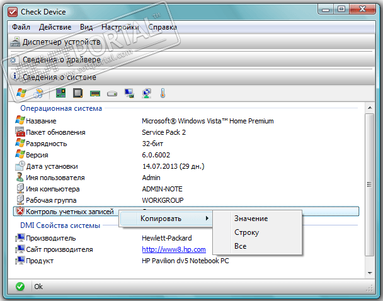Click the value WORKGROUP
Screen dimensions: 383x301
[163, 200]
